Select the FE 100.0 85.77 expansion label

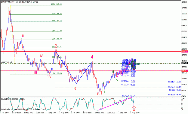pos(174,95)
